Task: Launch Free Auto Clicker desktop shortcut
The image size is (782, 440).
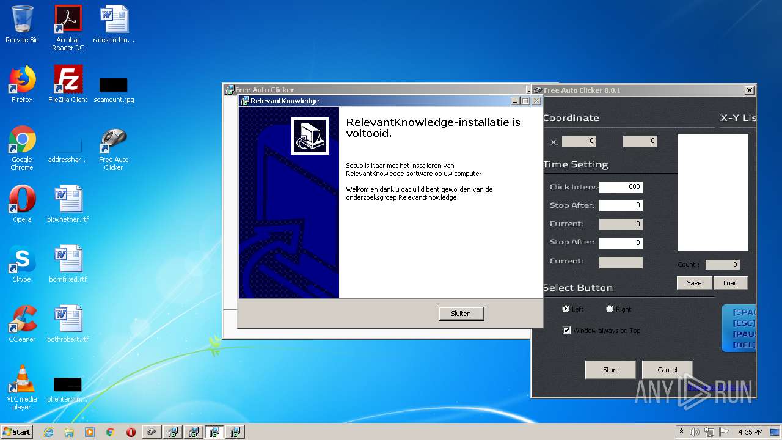Action: point(114,148)
